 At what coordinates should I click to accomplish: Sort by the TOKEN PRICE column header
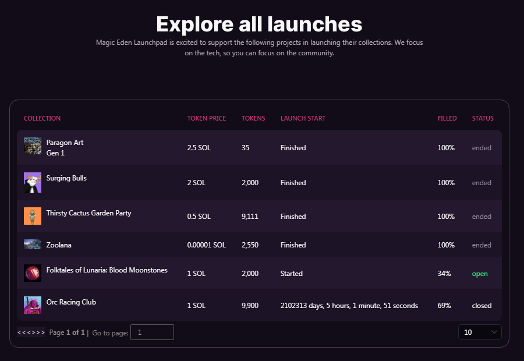[x=207, y=118]
